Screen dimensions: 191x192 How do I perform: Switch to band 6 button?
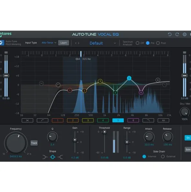133,121
